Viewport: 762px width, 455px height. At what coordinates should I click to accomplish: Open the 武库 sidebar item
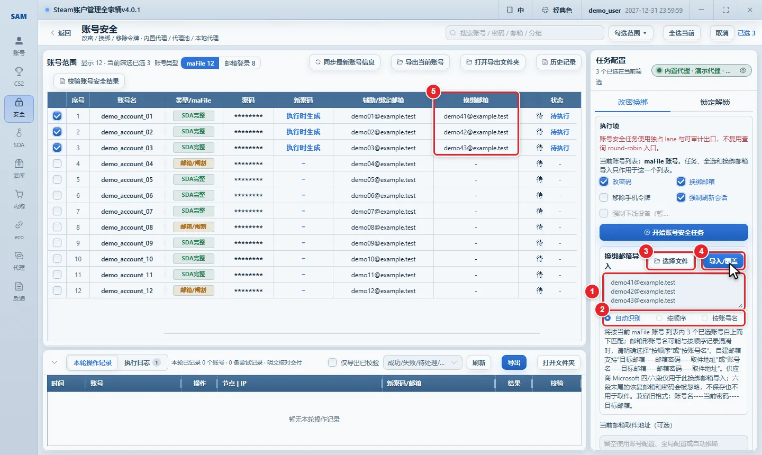click(x=19, y=169)
